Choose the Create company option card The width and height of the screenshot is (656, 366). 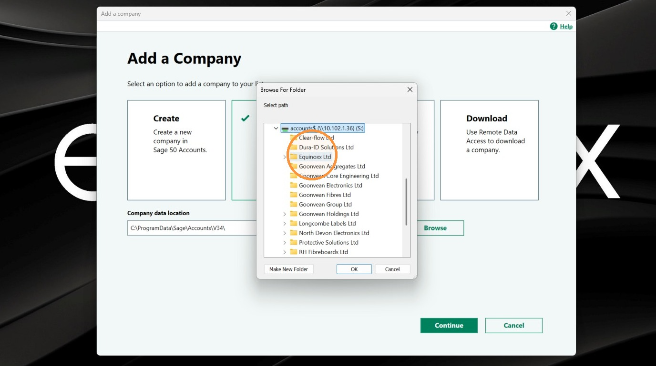click(x=176, y=150)
